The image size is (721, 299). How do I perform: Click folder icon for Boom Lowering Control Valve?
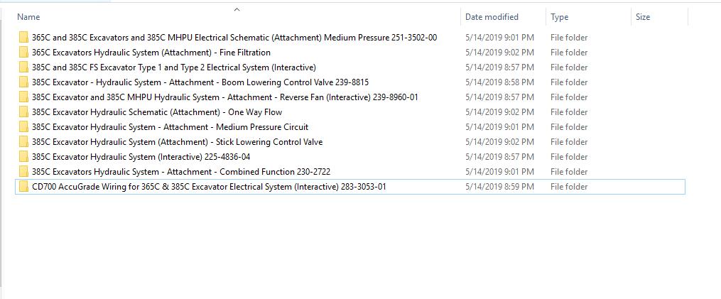coord(23,82)
